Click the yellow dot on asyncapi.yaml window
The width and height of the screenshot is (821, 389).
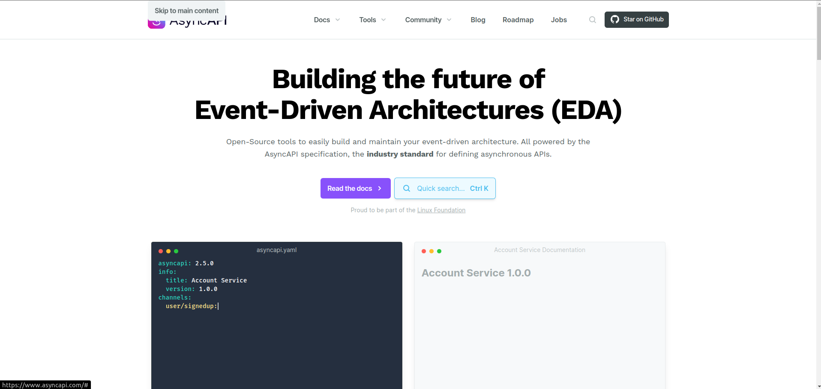point(168,251)
